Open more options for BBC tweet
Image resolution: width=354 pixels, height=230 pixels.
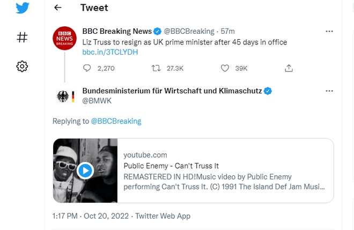pos(330,32)
